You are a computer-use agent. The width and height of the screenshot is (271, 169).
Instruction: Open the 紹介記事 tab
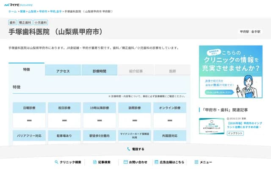click(x=136, y=71)
